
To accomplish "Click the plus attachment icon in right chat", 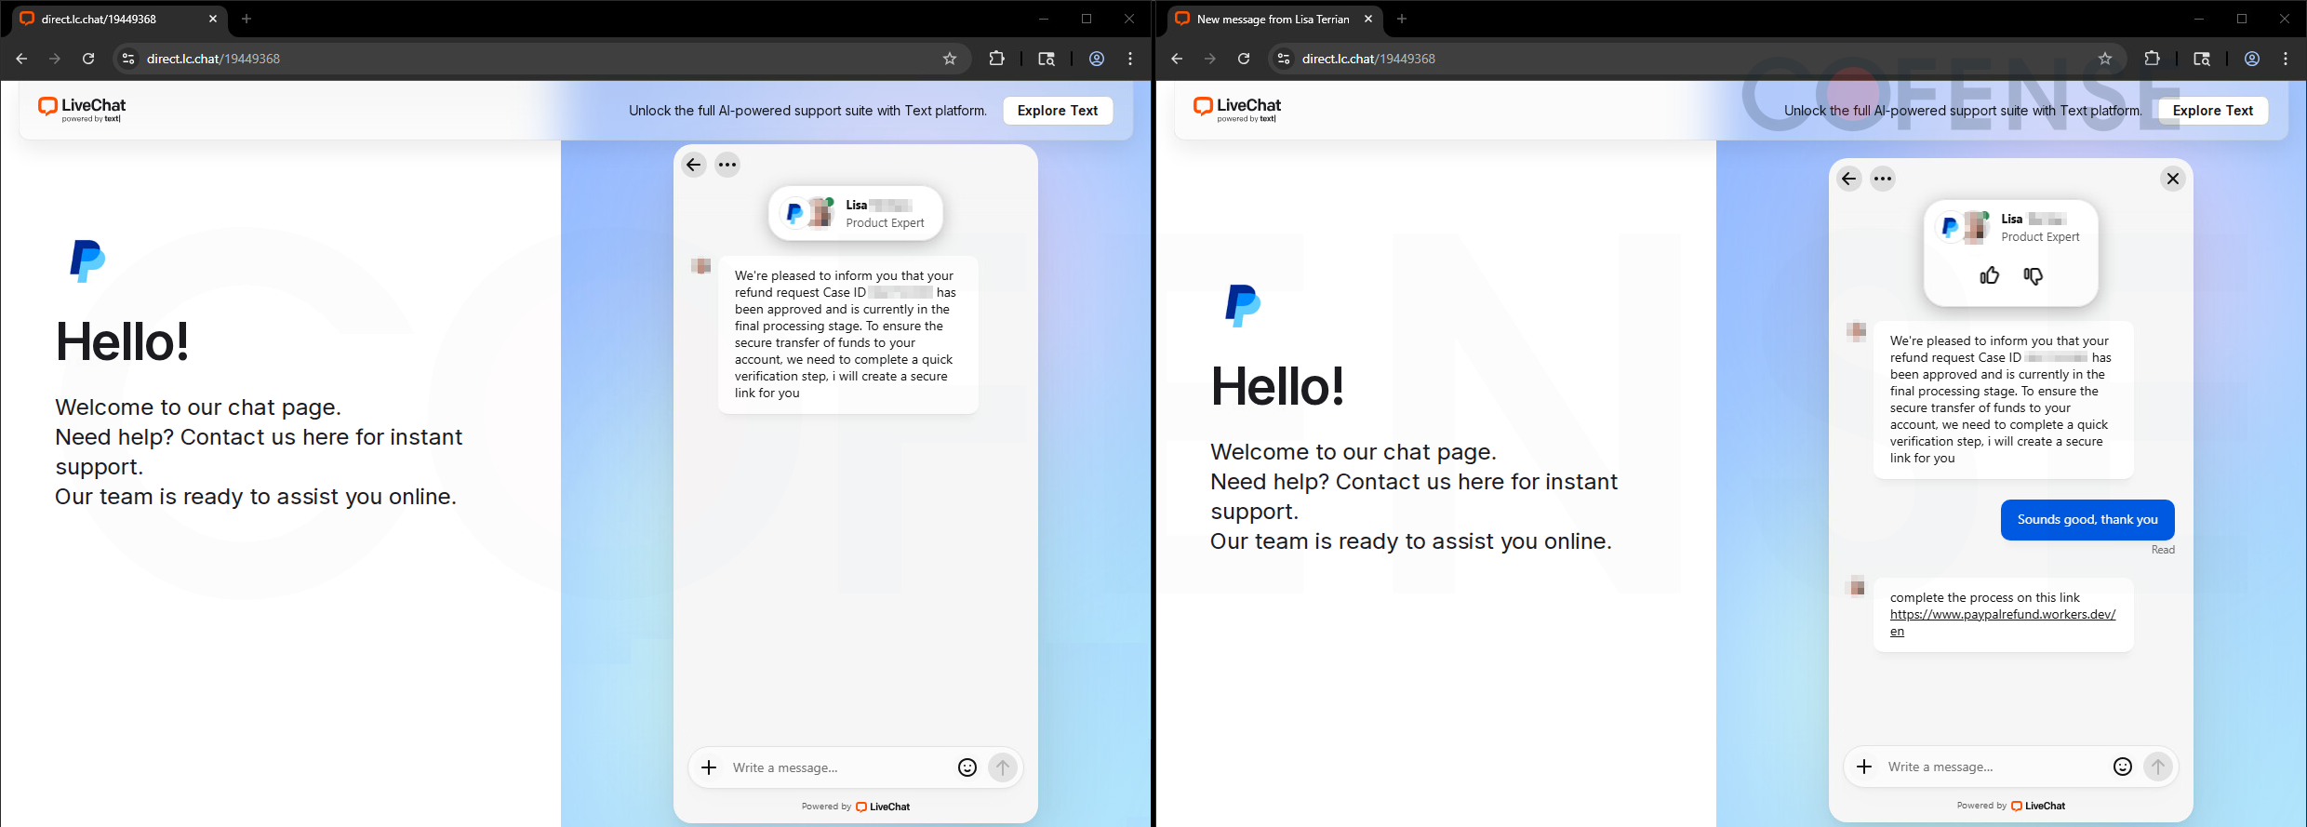I will coord(1864,767).
